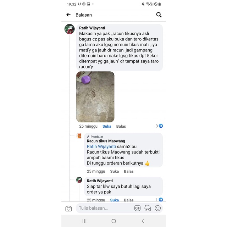Viewport: 227px width, 227px height.
Task: Toggle Suka on Ratih's first comment
Action: point(107,126)
